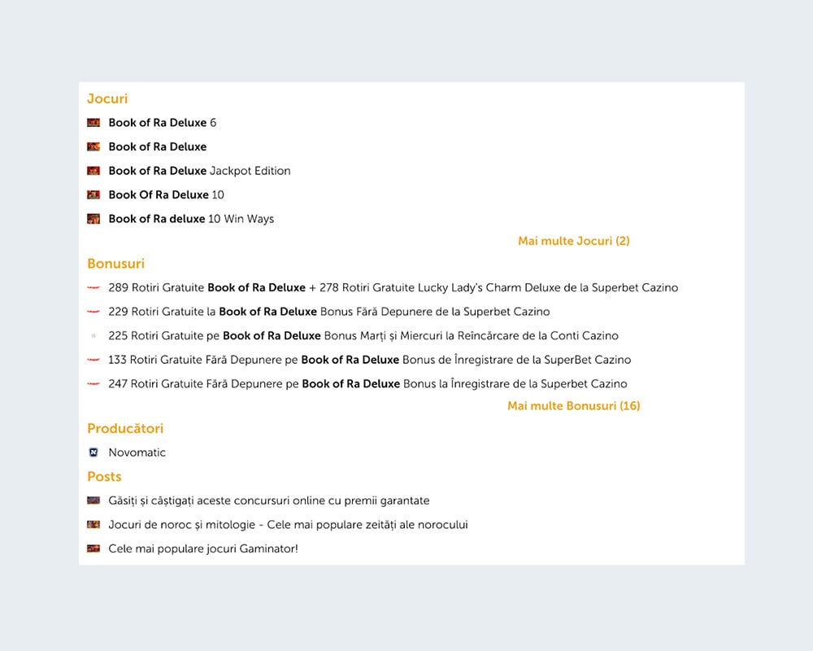Open the 133 Rotiri Gratuite SuperBet bonus
The image size is (813, 651).
coord(370,360)
